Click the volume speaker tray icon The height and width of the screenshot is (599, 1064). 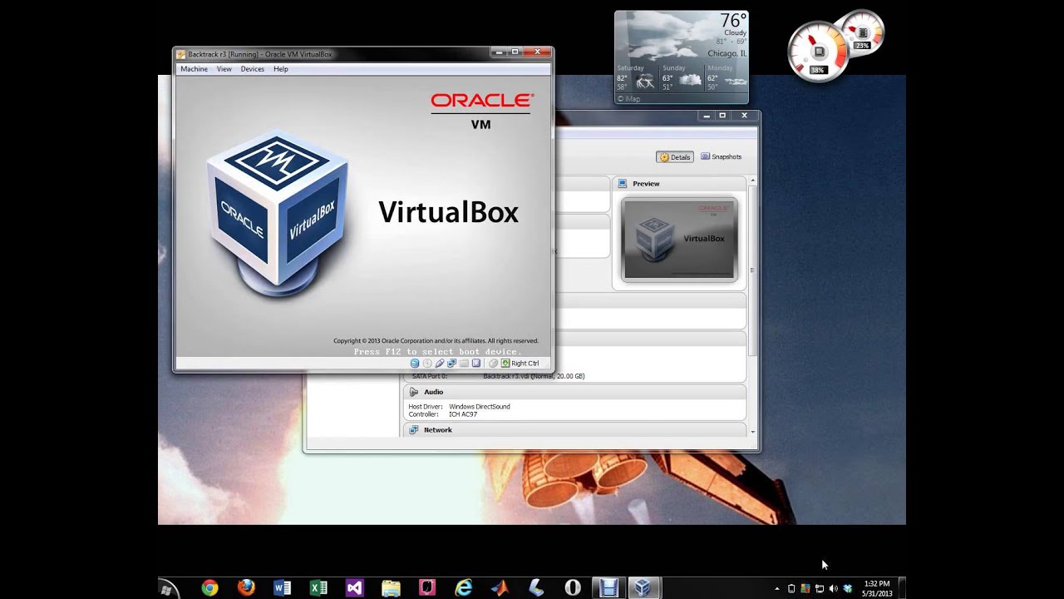[x=834, y=589]
